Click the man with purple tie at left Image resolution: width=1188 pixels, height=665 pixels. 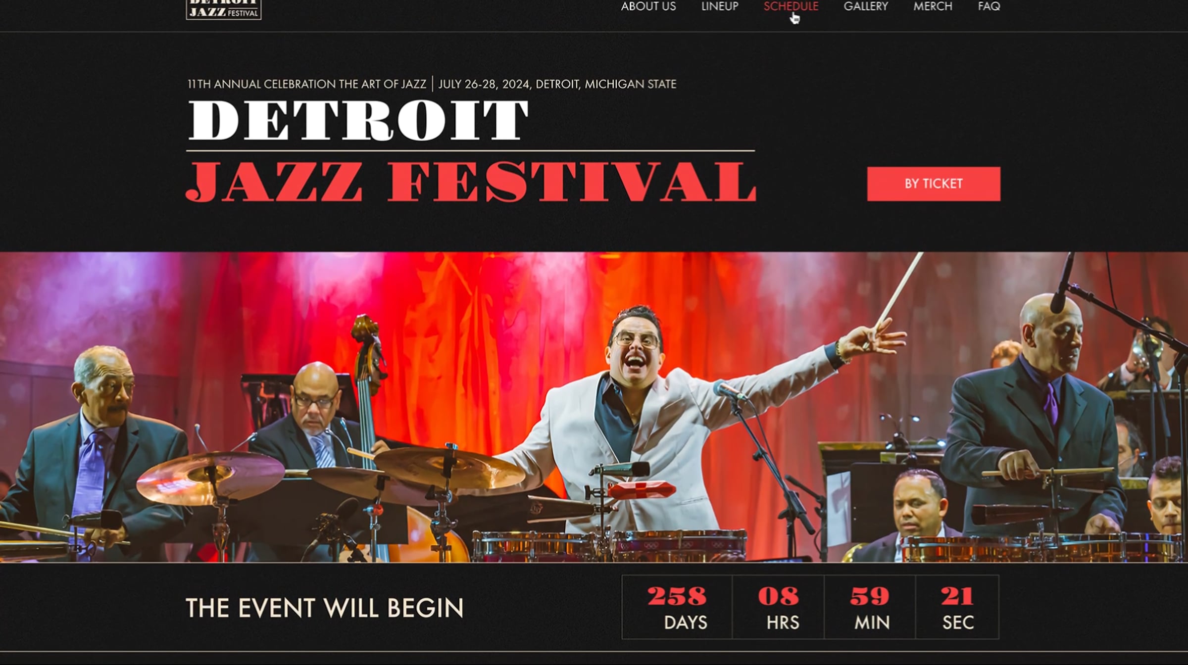click(94, 445)
